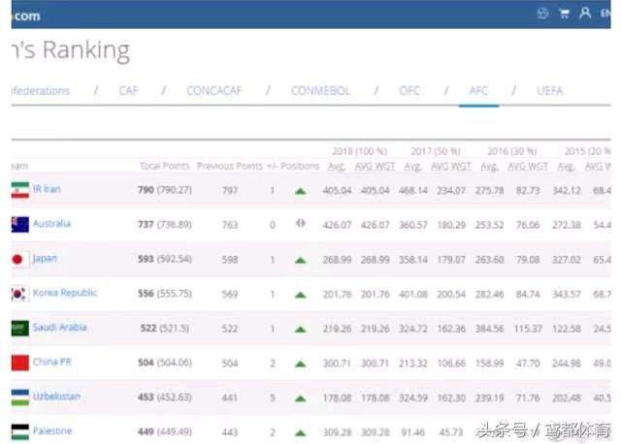Click the IR Iran flag icon
The height and width of the screenshot is (444, 621).
pos(18,190)
